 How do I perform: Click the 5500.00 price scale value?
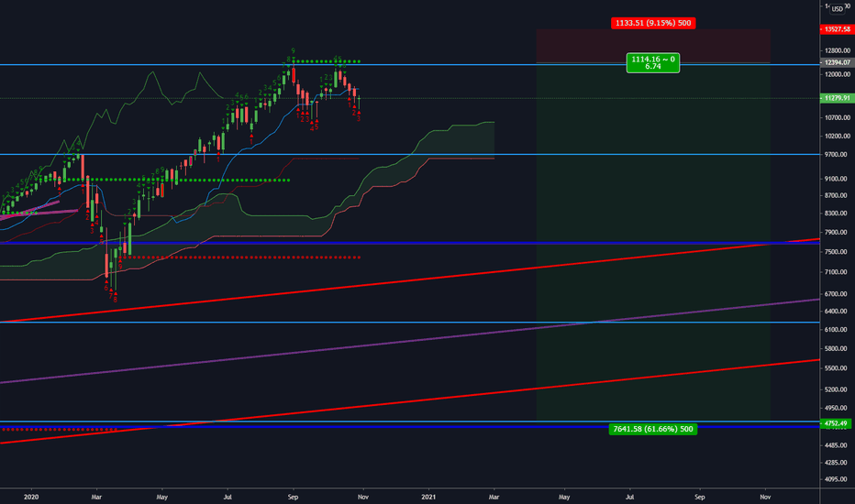click(x=837, y=368)
